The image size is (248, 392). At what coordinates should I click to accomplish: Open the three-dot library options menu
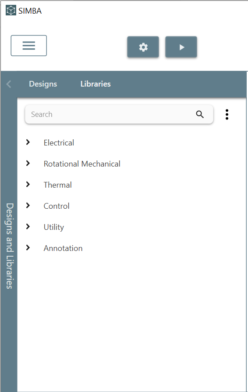[227, 115]
